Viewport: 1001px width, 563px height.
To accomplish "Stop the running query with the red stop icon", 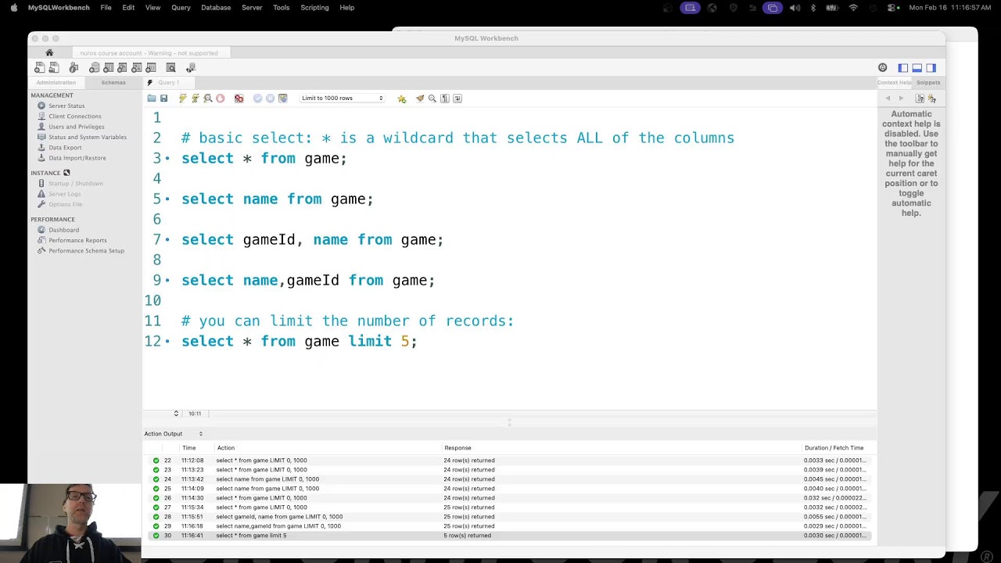I will (220, 99).
